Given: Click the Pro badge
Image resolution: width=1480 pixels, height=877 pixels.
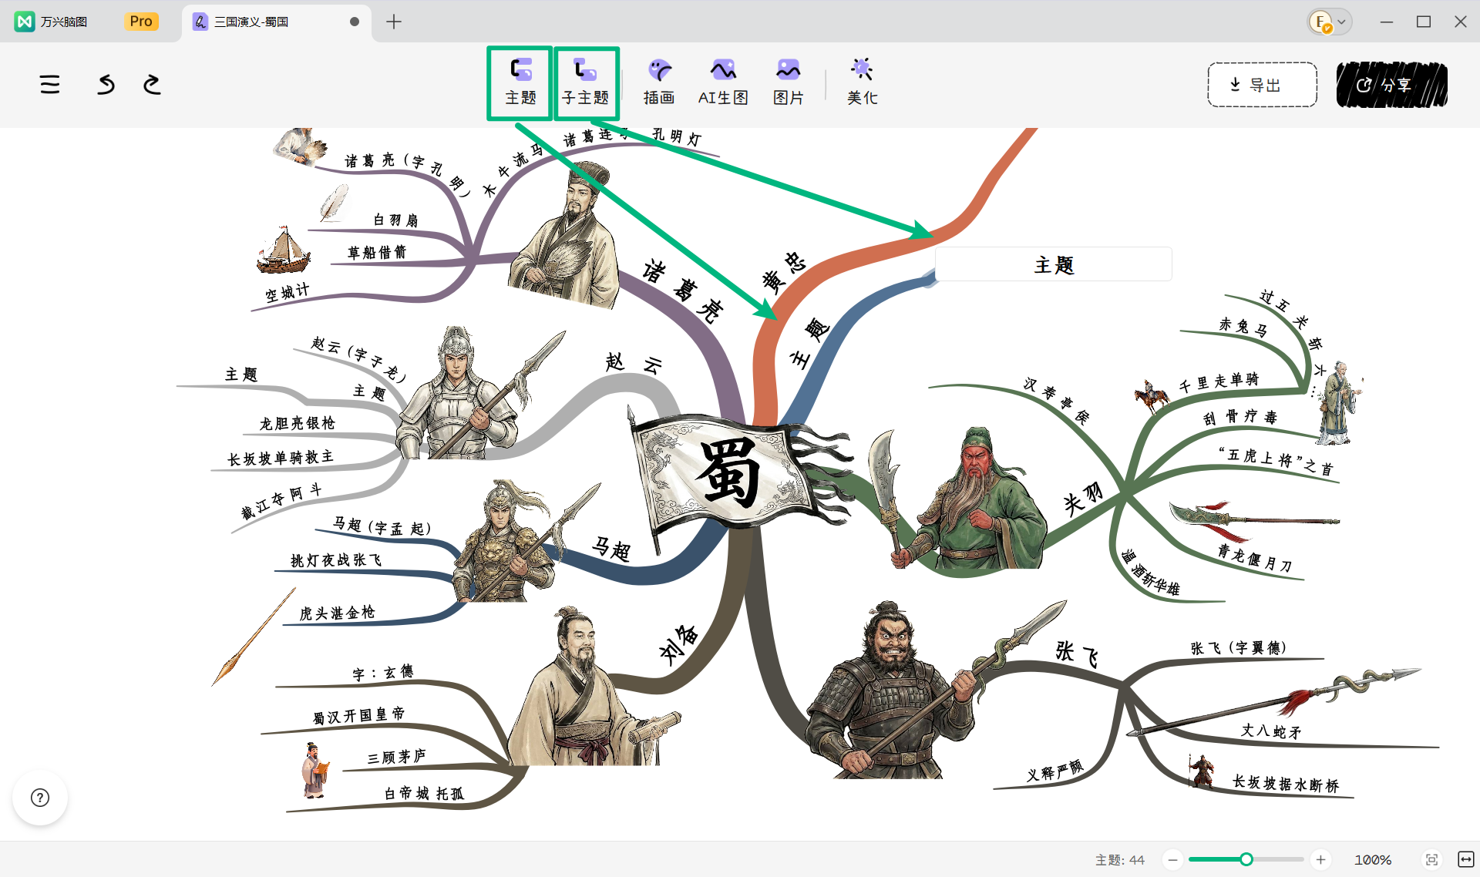Looking at the screenshot, I should (141, 22).
